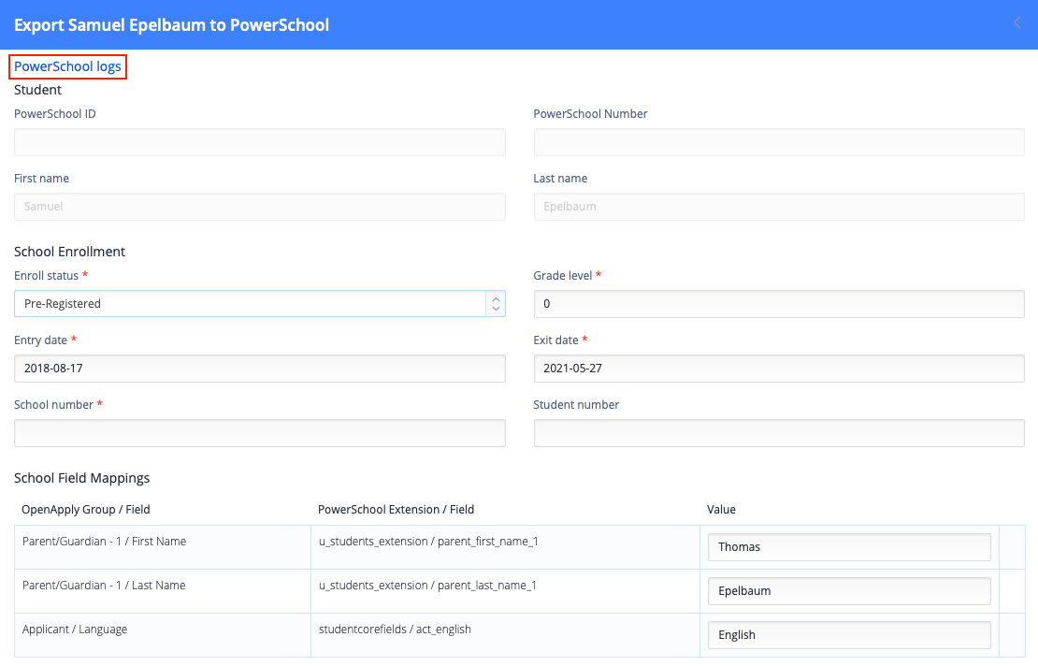Click the Student number field

point(779,433)
